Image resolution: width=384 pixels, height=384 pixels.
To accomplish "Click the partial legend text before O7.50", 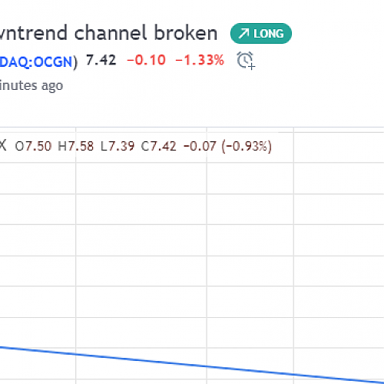I will pyautogui.click(x=3, y=146).
